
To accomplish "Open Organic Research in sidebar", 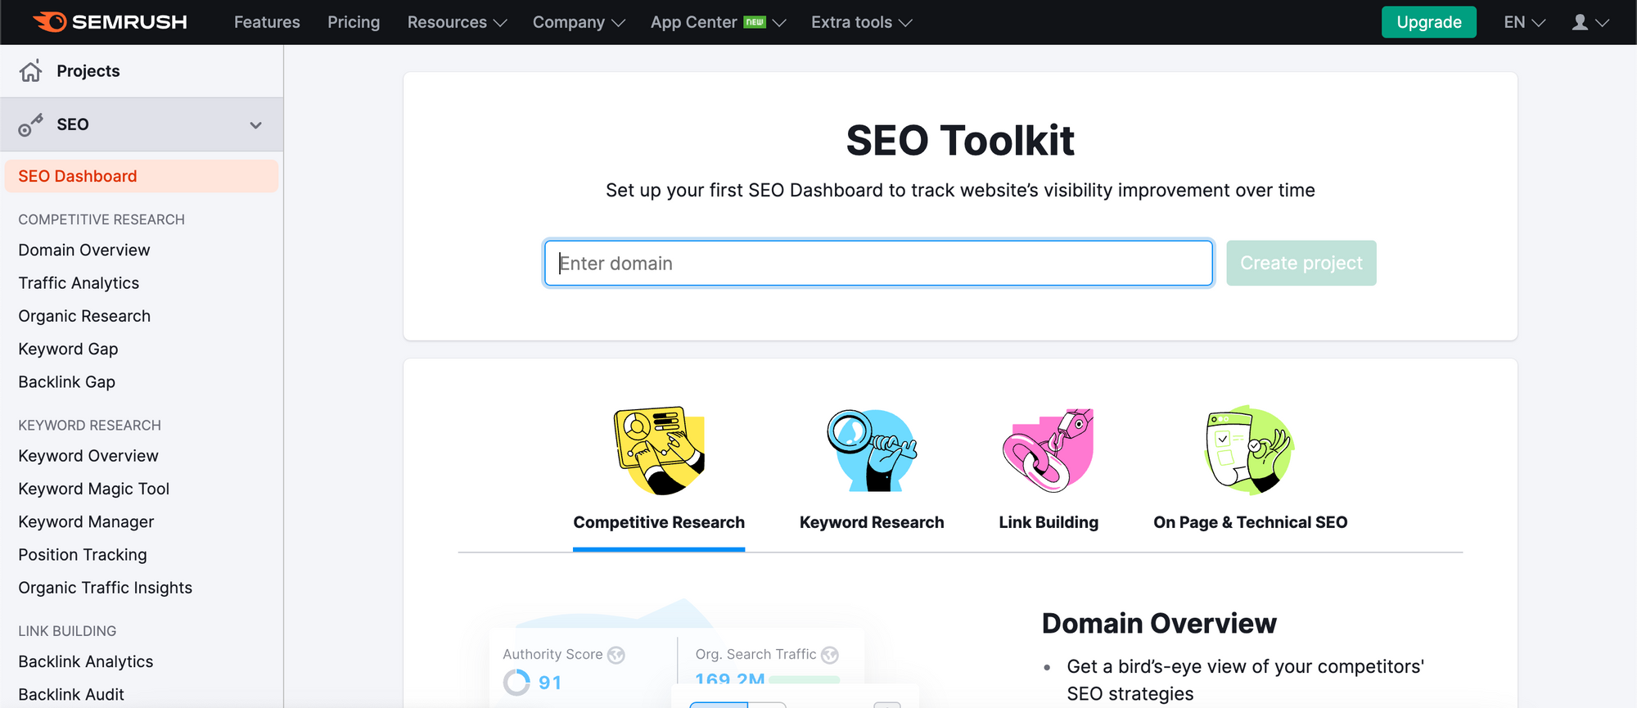I will point(84,316).
